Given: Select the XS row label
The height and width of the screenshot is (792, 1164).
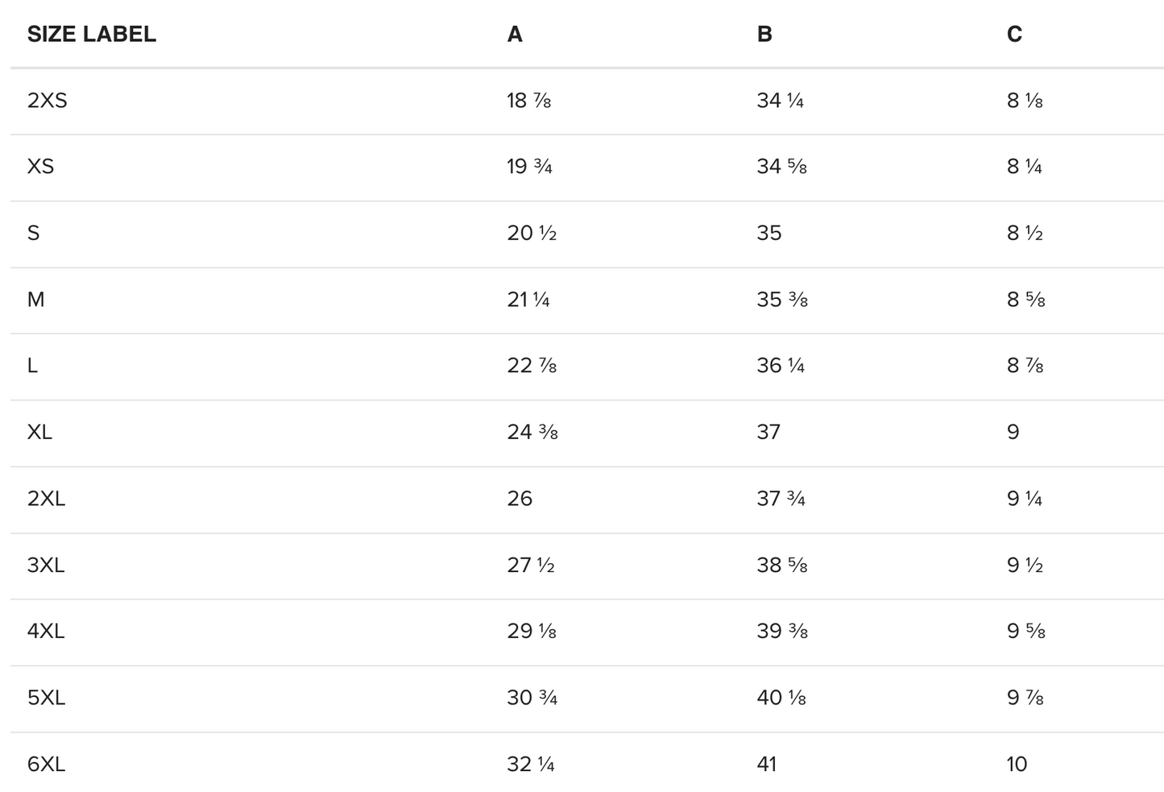Looking at the screenshot, I should pos(41,167).
